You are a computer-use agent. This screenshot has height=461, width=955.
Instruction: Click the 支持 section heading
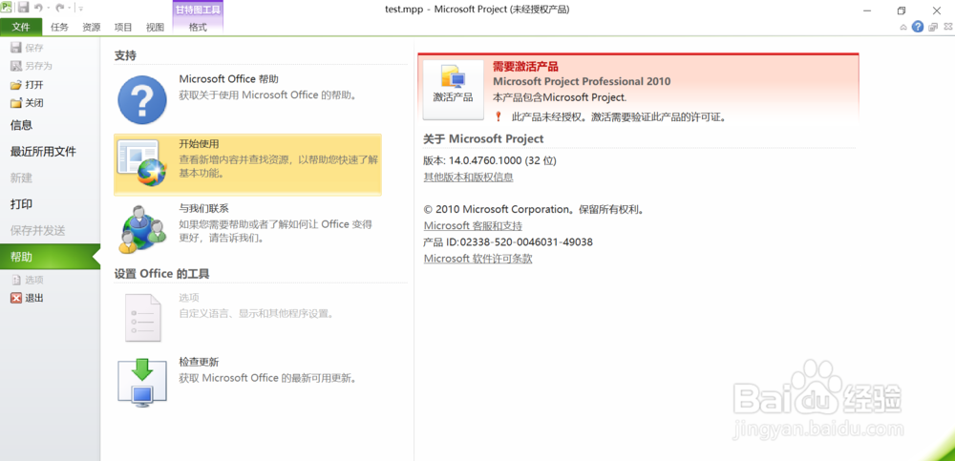[x=125, y=55]
